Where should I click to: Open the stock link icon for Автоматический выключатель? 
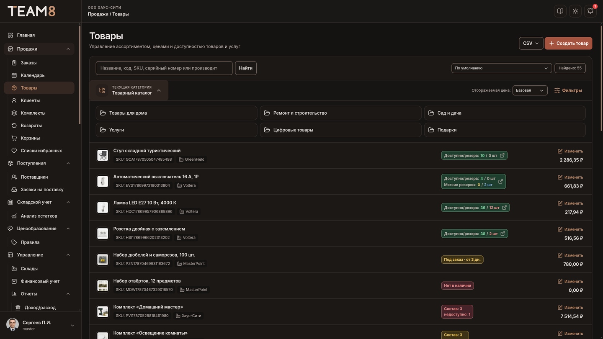click(500, 182)
